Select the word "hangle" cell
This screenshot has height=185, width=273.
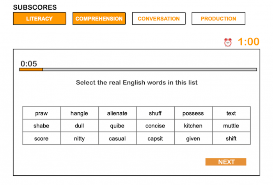[x=79, y=113]
